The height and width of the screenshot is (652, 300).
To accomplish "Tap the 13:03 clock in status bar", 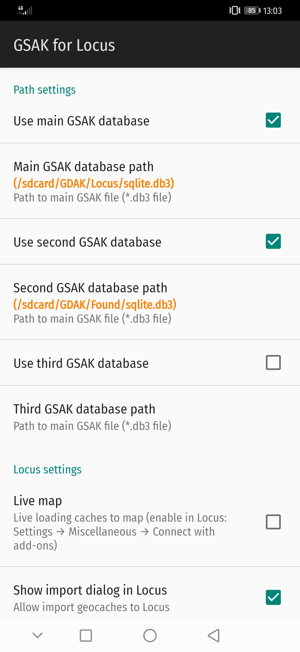I will tap(272, 11).
